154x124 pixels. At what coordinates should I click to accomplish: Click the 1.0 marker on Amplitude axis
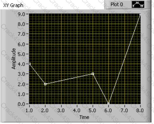click(x=21, y=94)
